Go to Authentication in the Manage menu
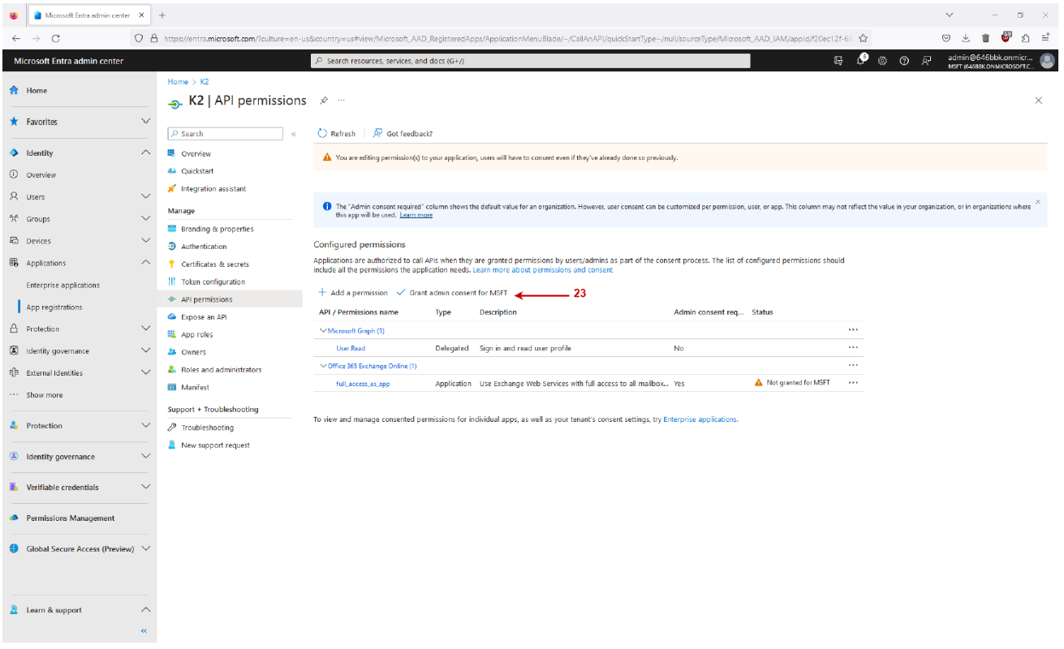Screen dimensions: 1064x649 pos(204,247)
